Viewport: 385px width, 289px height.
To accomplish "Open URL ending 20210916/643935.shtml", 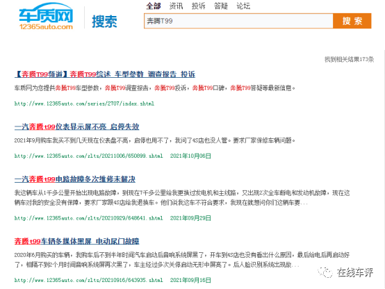I will coord(89,280).
